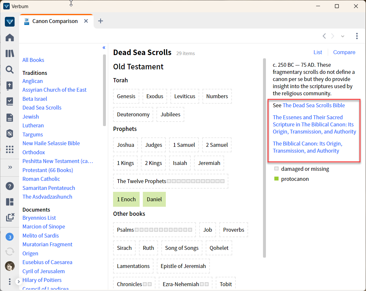
Task: Switch to List view
Action: click(x=318, y=52)
